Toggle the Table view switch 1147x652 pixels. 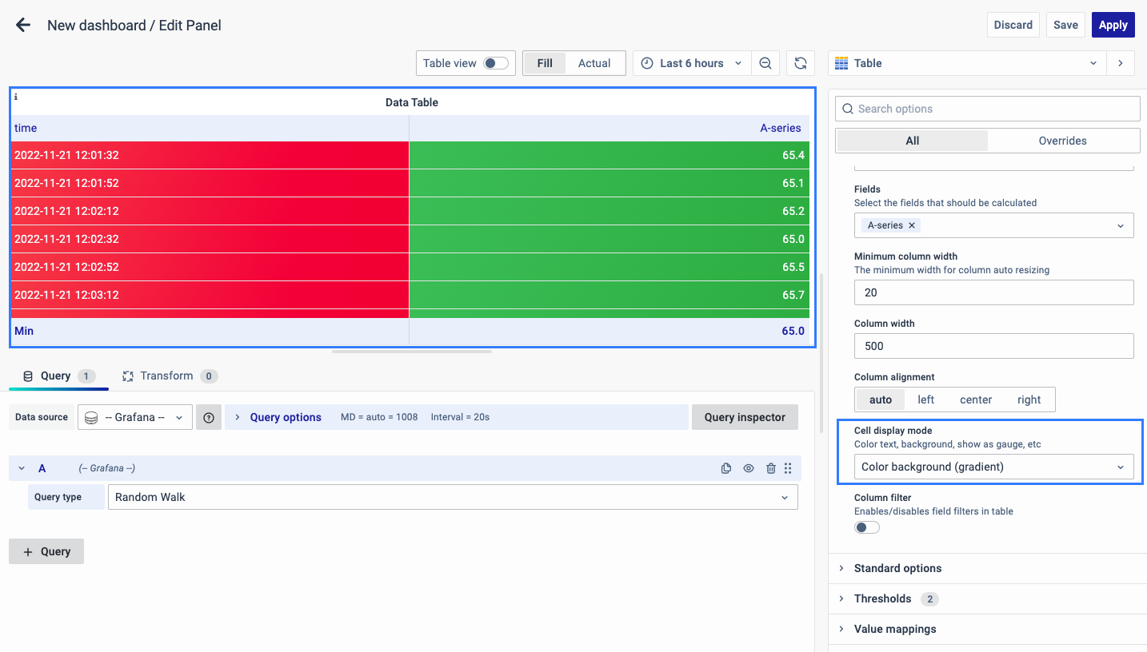[495, 63]
